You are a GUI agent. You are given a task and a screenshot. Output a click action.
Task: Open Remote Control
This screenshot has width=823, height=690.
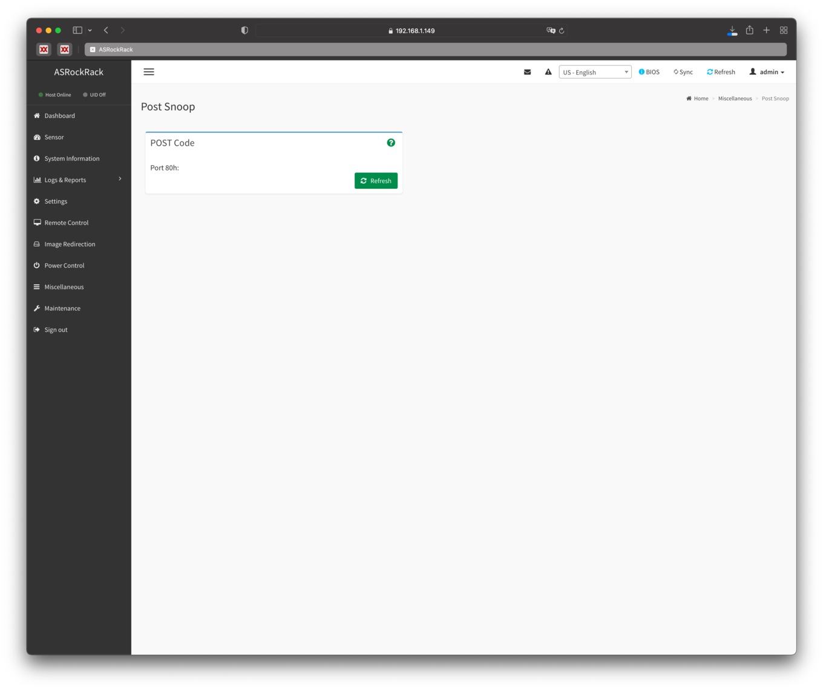66,223
